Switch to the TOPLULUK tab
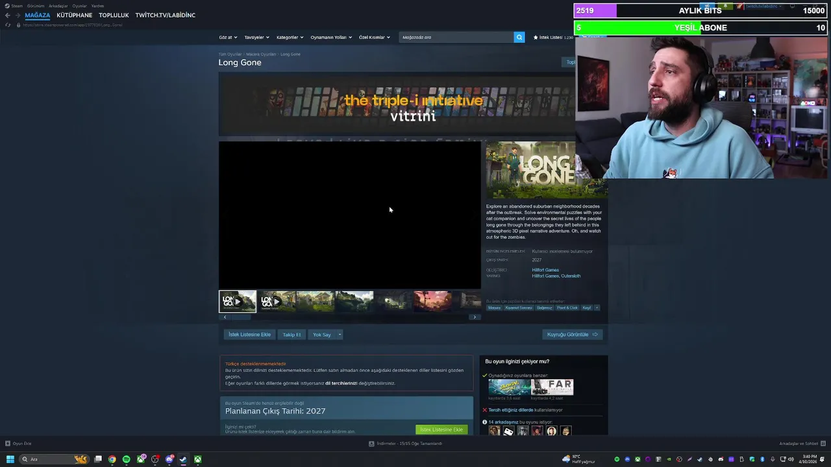 click(x=114, y=15)
